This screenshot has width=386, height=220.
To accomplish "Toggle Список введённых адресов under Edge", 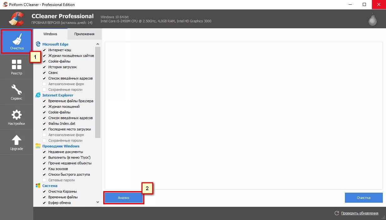I will pos(44,78).
